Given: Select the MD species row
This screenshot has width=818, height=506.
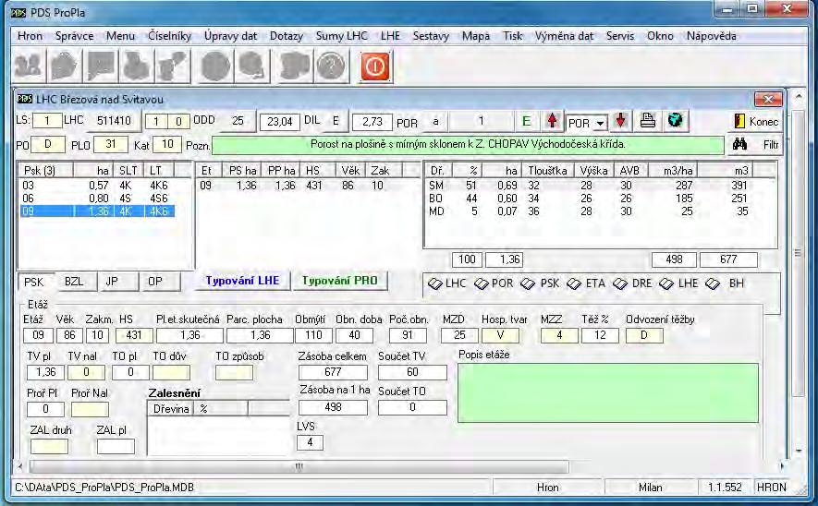Looking at the screenshot, I should click(x=590, y=211).
